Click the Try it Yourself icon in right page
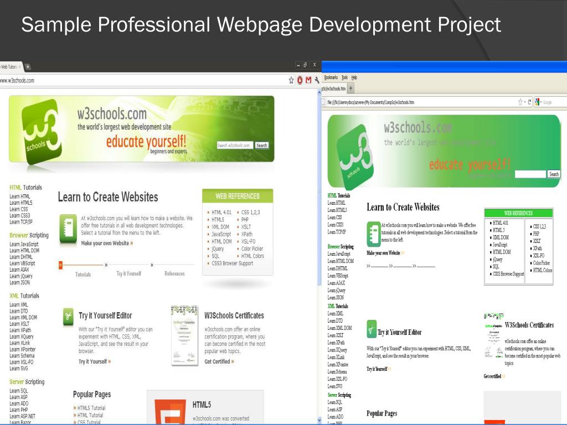This screenshot has width=567, height=425. [372, 329]
